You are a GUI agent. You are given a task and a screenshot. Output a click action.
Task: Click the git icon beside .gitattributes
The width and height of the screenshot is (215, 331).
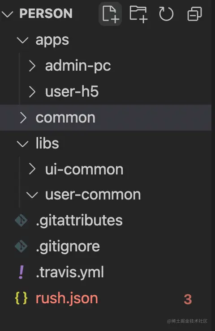(21, 221)
